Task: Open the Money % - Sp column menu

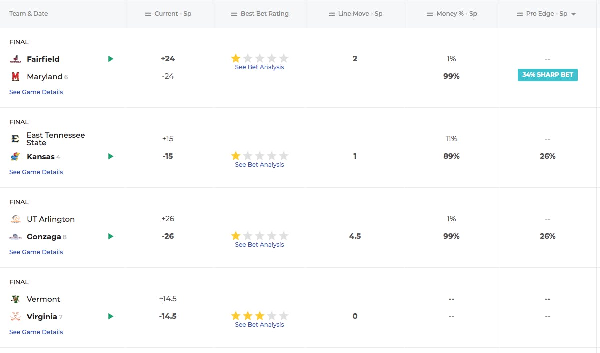Action: pos(430,14)
